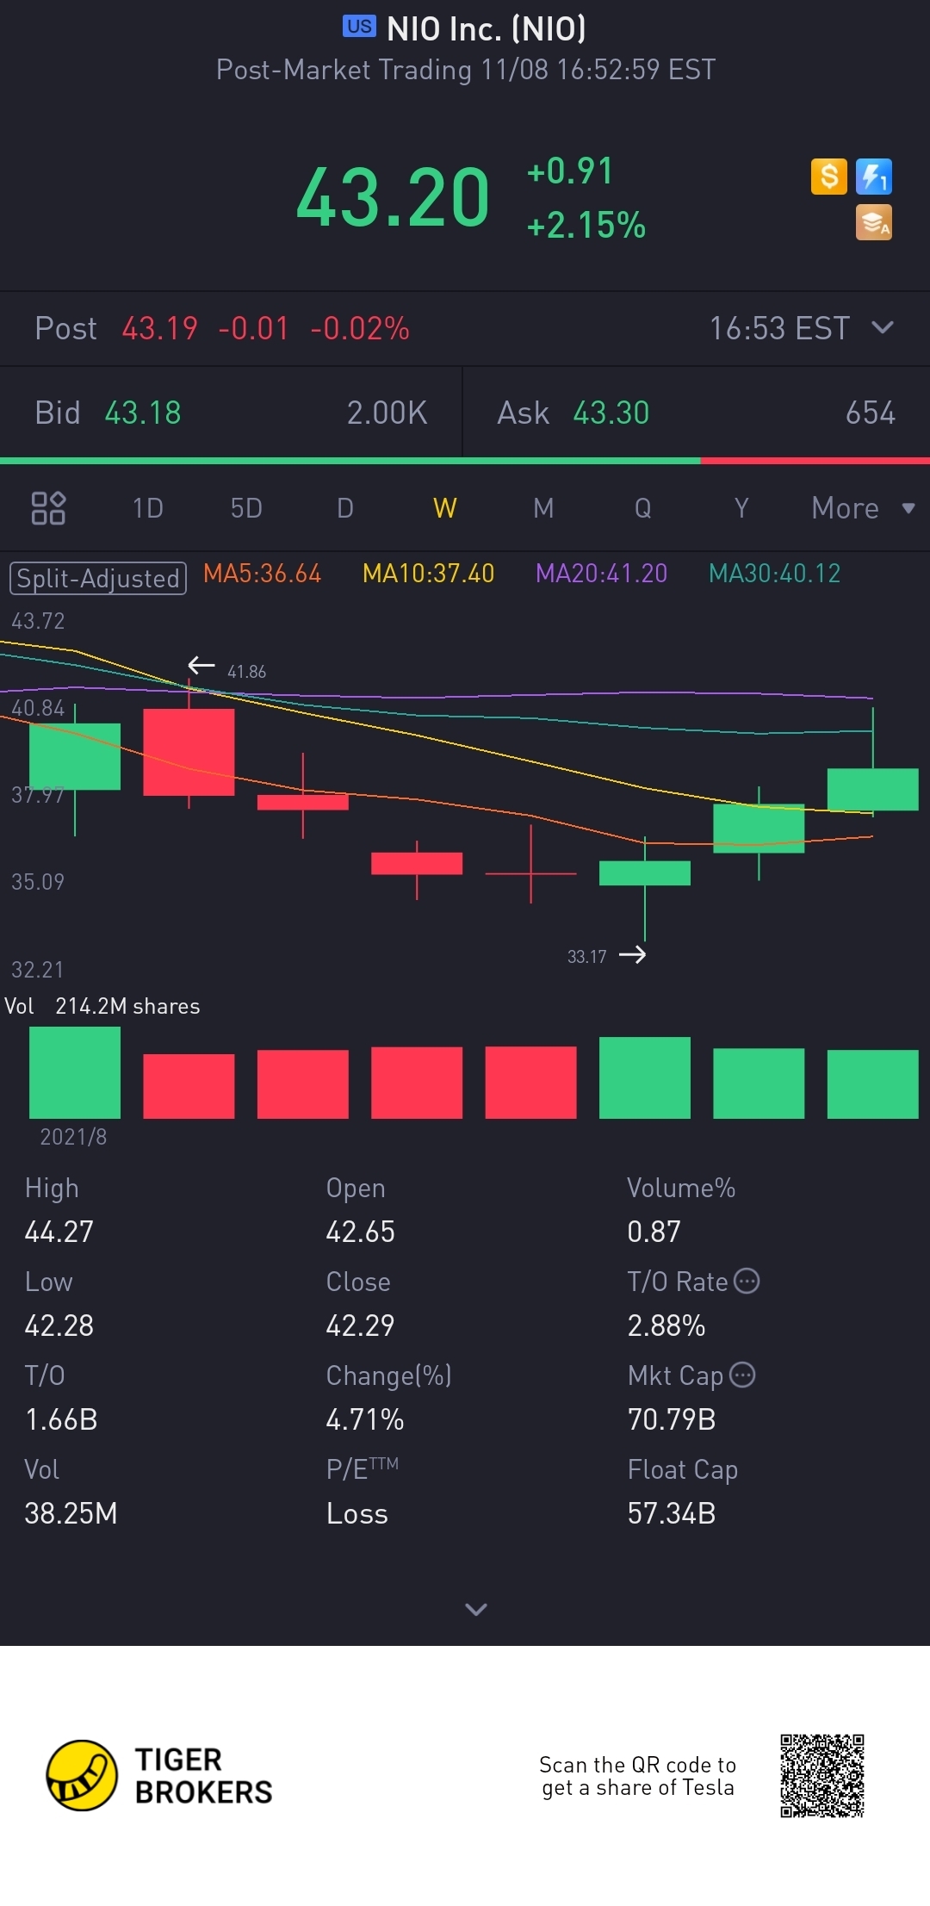Image resolution: width=930 pixels, height=1906 pixels.
Task: Tap the Float Cap value 57.34B
Action: point(672,1513)
